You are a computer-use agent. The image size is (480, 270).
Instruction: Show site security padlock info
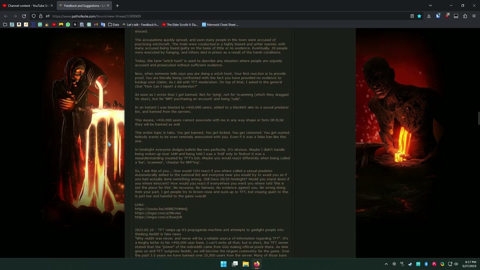[40, 16]
